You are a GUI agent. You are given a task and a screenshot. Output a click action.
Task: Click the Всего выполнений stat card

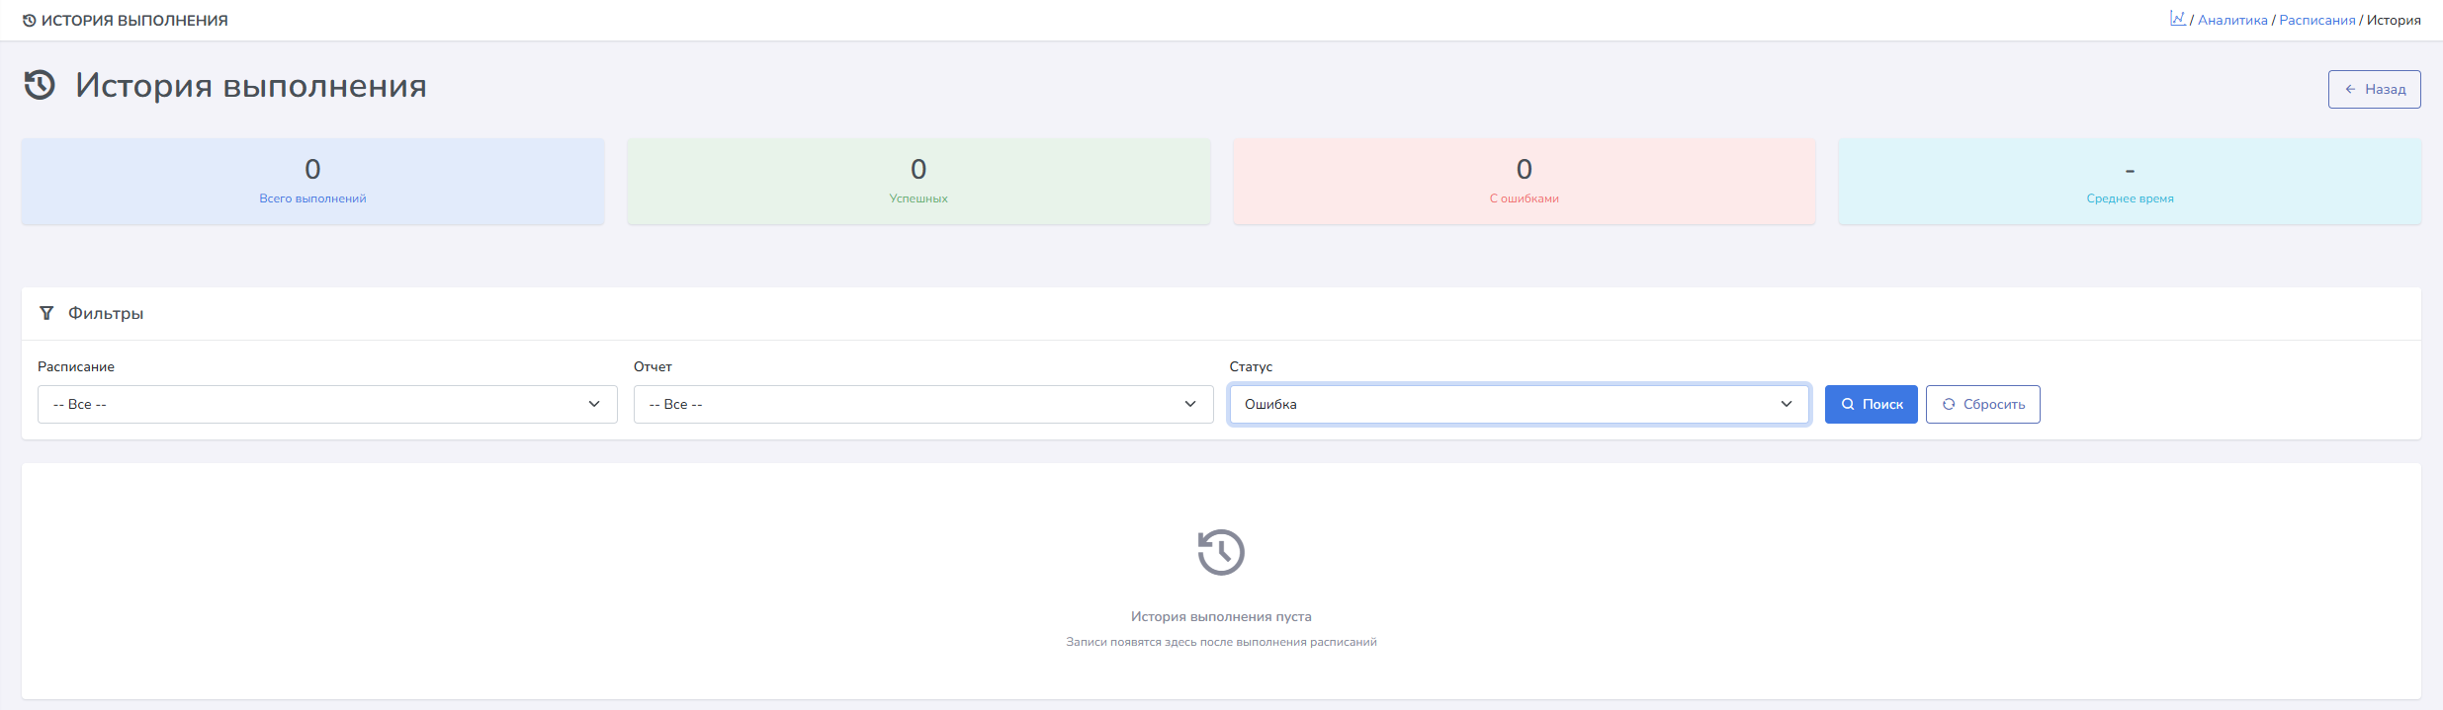tap(312, 182)
